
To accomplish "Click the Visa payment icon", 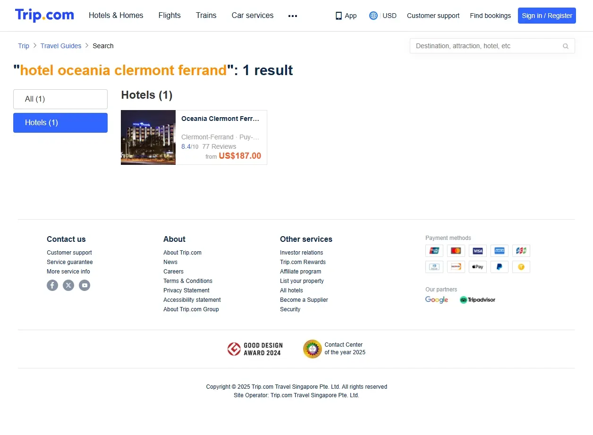I will click(x=478, y=251).
